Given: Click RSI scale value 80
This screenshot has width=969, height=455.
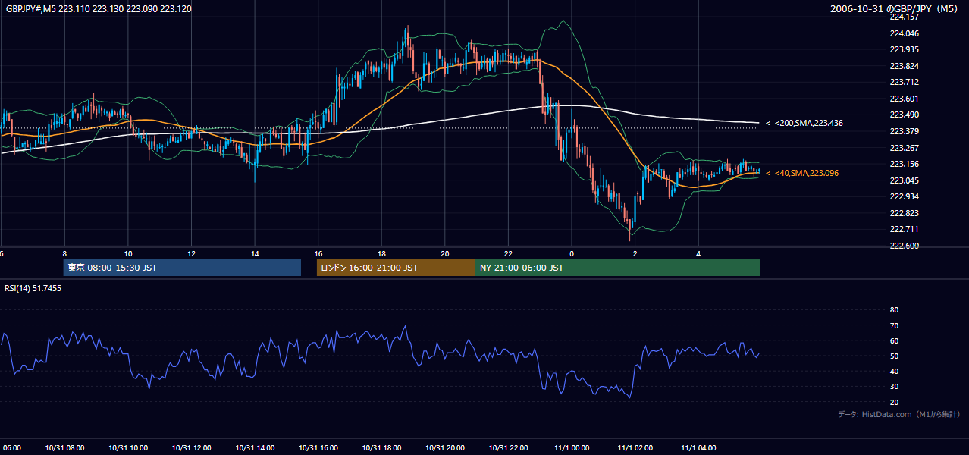Looking at the screenshot, I should click(x=894, y=310).
